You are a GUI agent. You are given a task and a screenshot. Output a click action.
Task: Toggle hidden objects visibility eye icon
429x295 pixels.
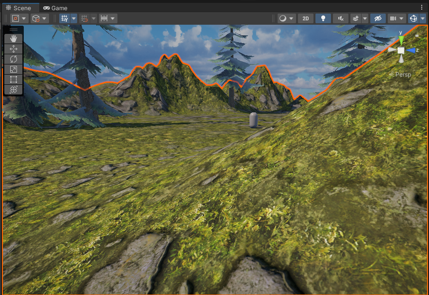(378, 18)
